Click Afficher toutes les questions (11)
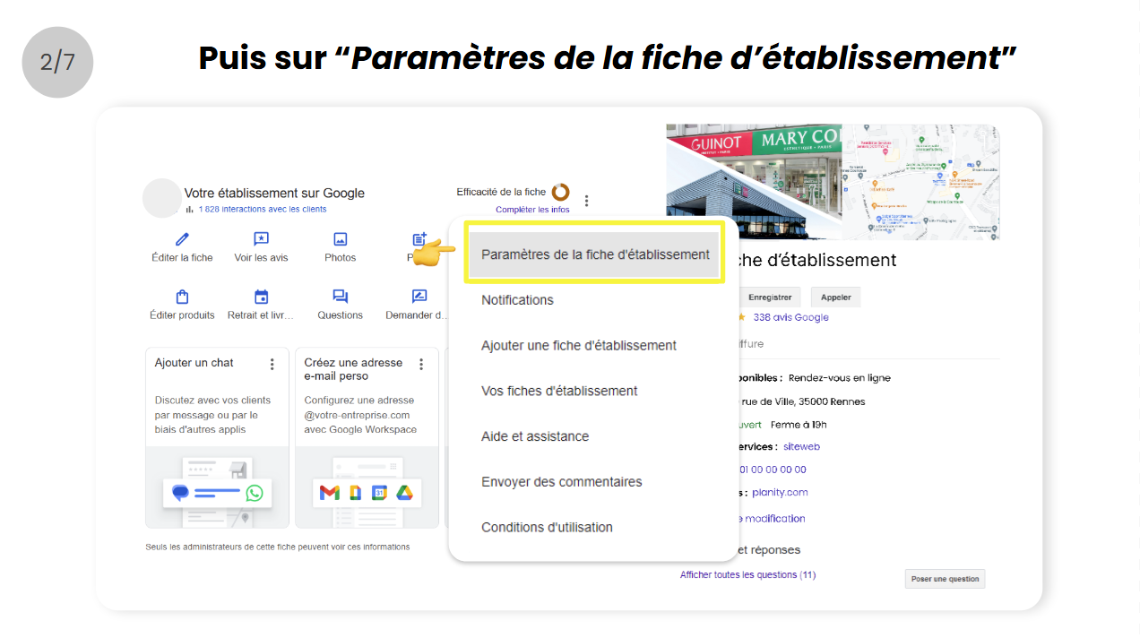1140x638 pixels. 747,575
